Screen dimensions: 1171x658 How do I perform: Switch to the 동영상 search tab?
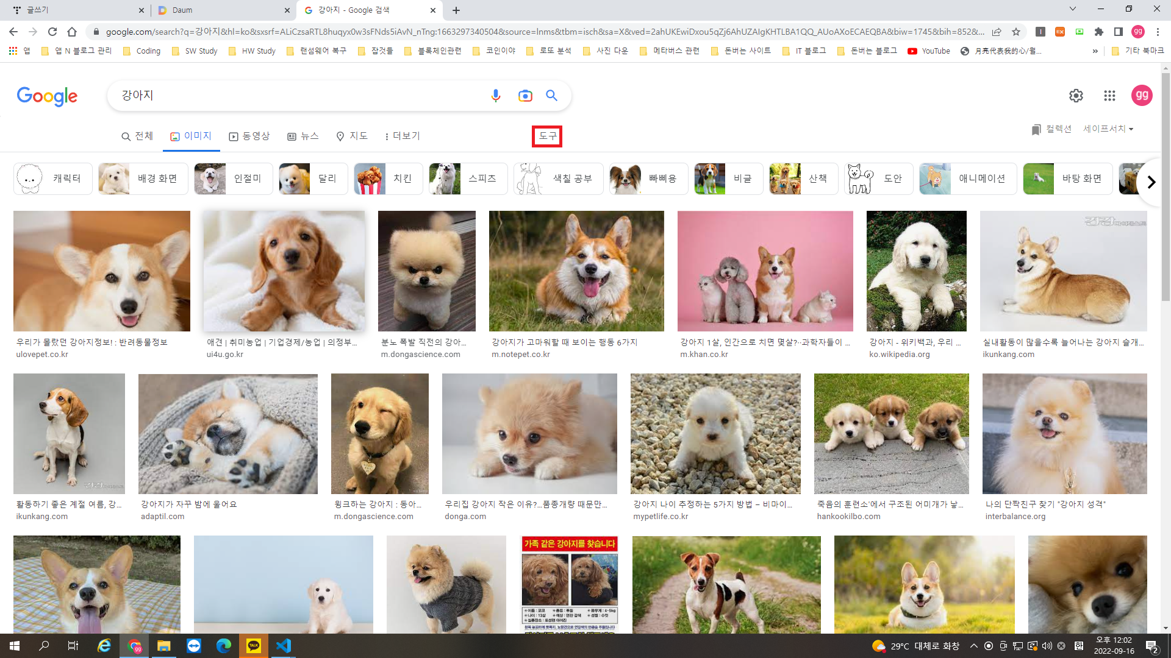249,136
